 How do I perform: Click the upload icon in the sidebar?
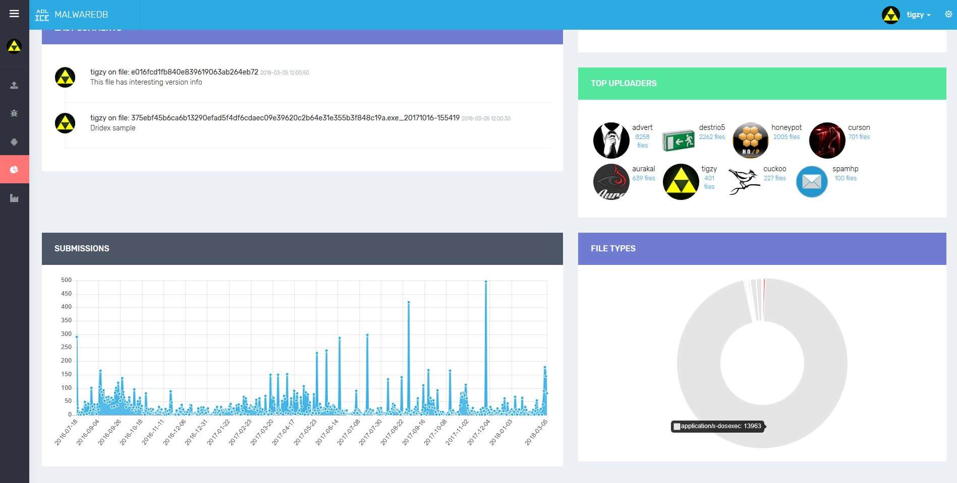click(14, 85)
